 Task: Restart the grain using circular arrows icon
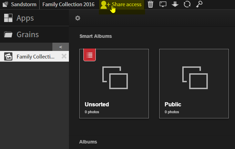(x=187, y=4)
